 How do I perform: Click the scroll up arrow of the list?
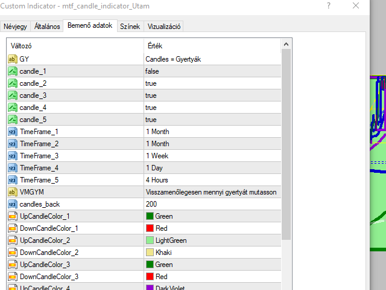[x=286, y=44]
